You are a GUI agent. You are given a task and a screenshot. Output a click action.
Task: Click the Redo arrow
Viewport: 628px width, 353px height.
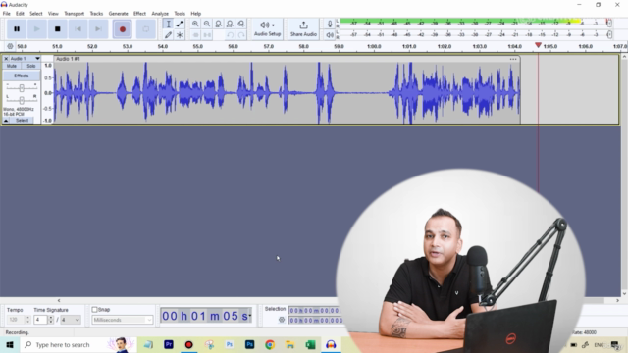click(x=241, y=35)
